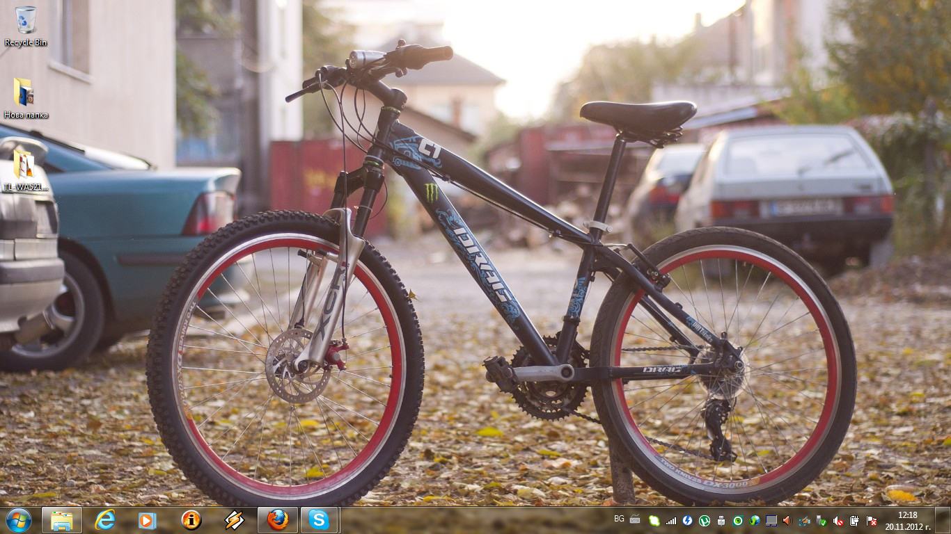This screenshot has height=534, width=951.
Task: Open the muted volume speaker tray icon
Action: click(x=838, y=520)
